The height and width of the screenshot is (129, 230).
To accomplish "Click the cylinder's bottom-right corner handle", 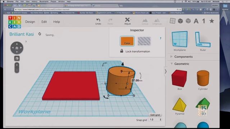I will coord(134,96).
